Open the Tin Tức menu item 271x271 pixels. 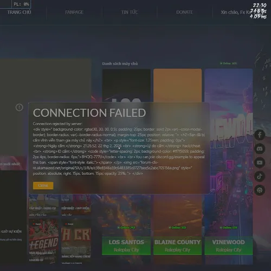tap(130, 12)
